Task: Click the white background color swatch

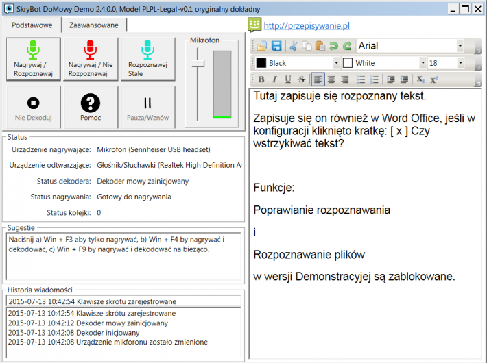Action: tap(348, 63)
